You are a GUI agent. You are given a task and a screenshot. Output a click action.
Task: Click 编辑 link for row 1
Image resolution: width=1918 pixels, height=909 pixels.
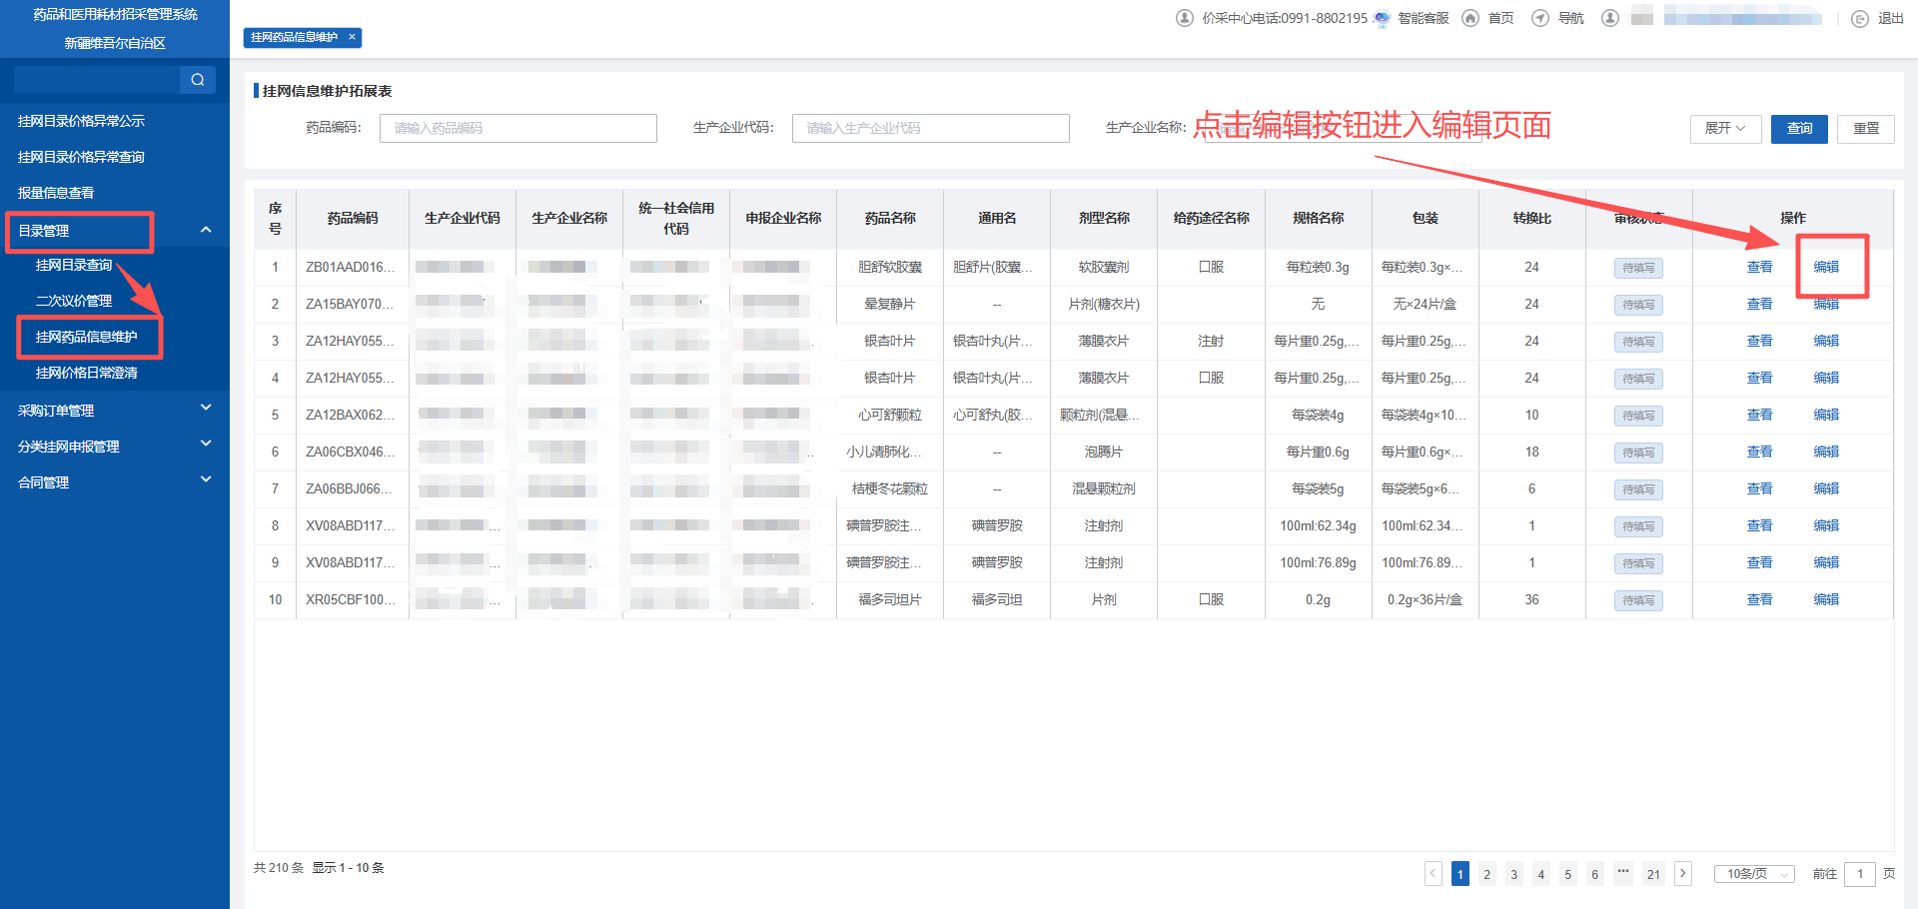click(x=1826, y=268)
